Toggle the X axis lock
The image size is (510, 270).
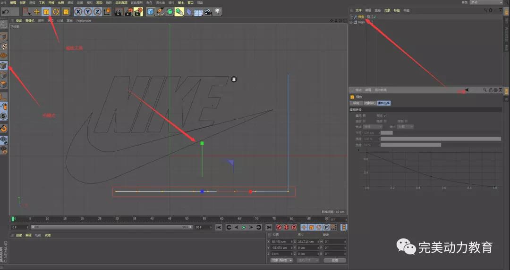78,11
